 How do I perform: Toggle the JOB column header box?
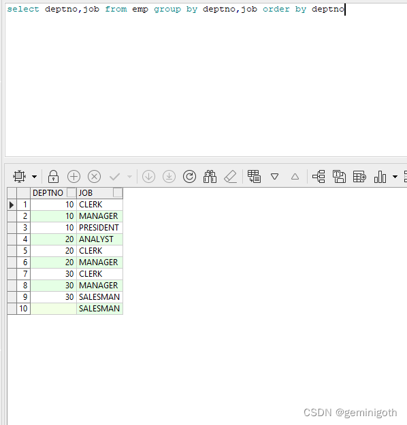[118, 192]
